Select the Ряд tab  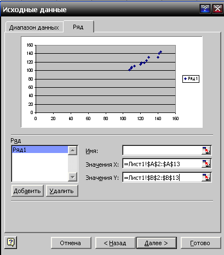click(x=78, y=27)
